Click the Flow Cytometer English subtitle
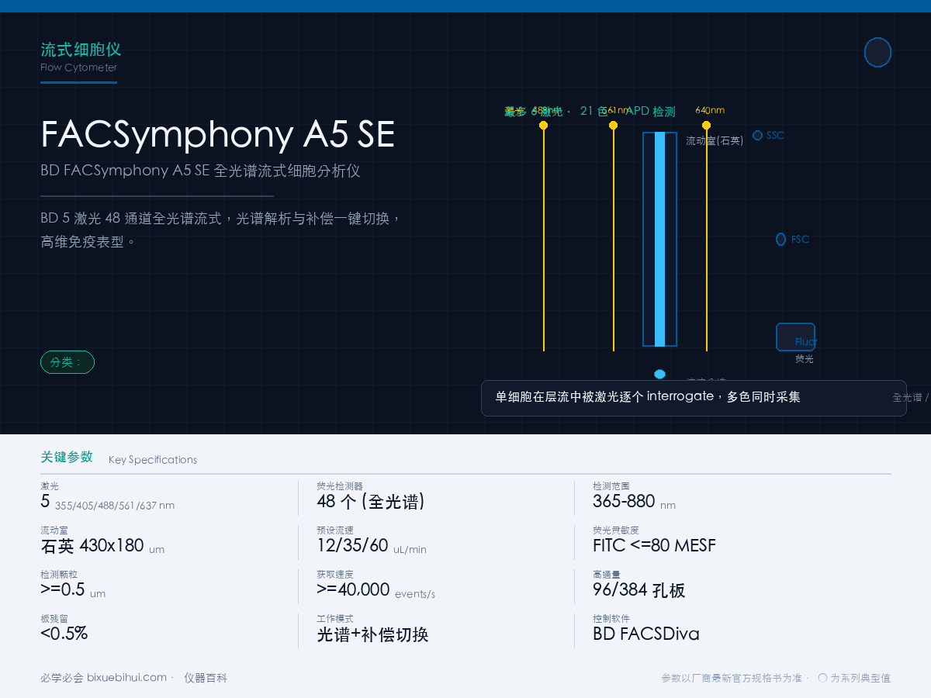The height and width of the screenshot is (698, 931). [x=79, y=67]
